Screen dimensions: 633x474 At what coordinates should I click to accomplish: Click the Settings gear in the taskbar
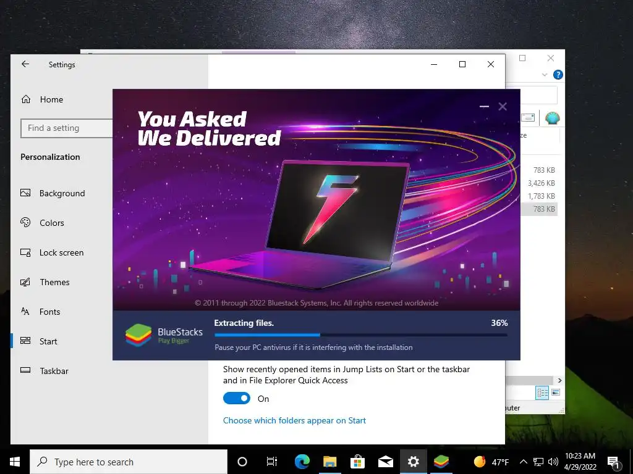coord(414,462)
